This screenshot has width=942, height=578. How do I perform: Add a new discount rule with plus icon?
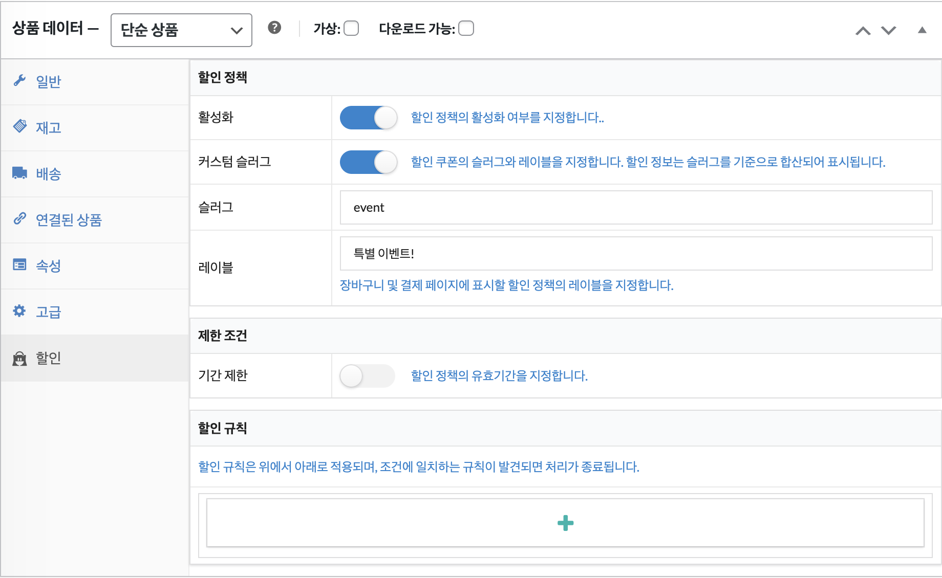pyautogui.click(x=565, y=523)
